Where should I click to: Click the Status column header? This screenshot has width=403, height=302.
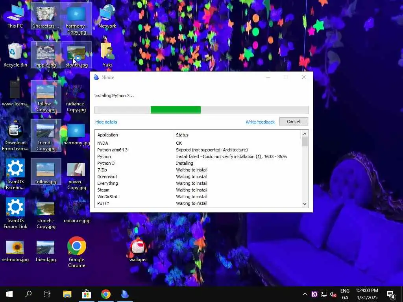point(237,135)
